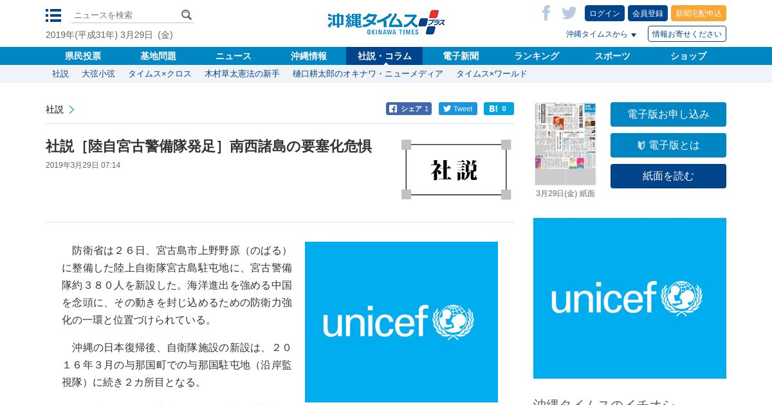Open the Twitter bird icon in the header

(569, 13)
